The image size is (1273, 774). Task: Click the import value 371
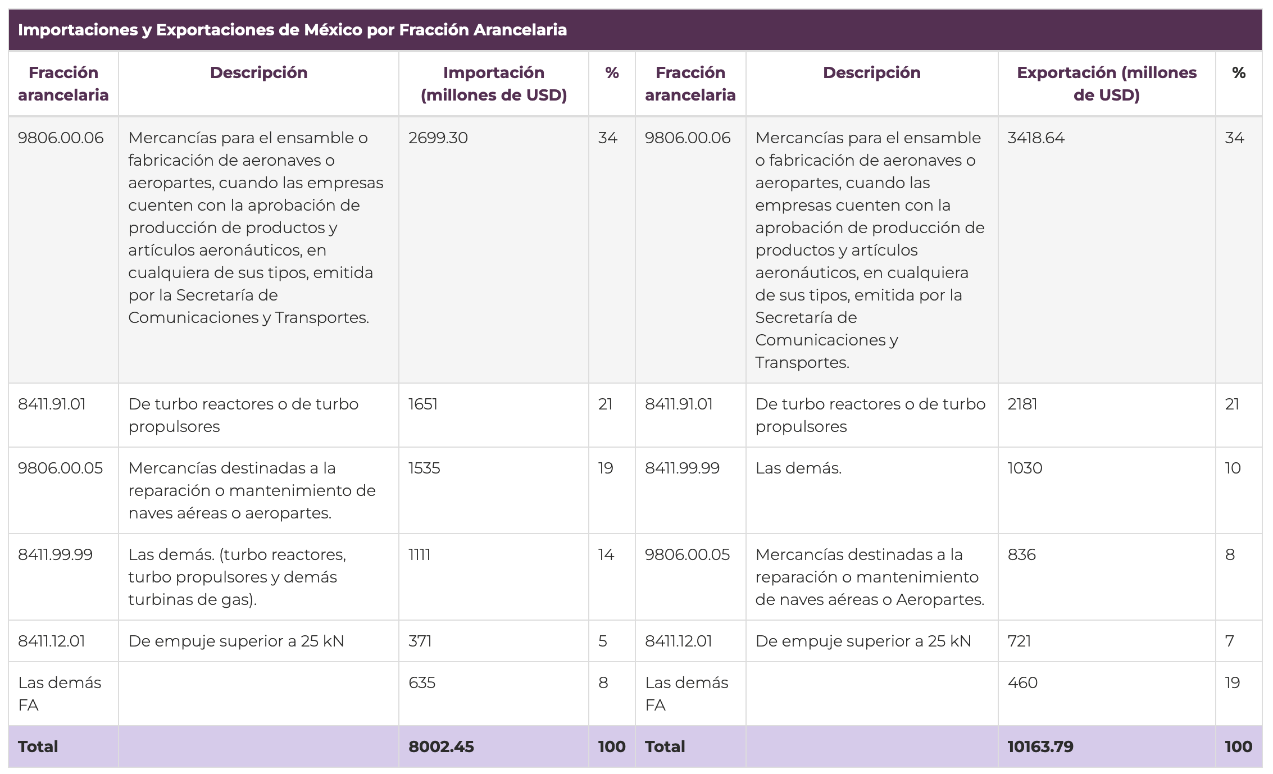click(420, 641)
